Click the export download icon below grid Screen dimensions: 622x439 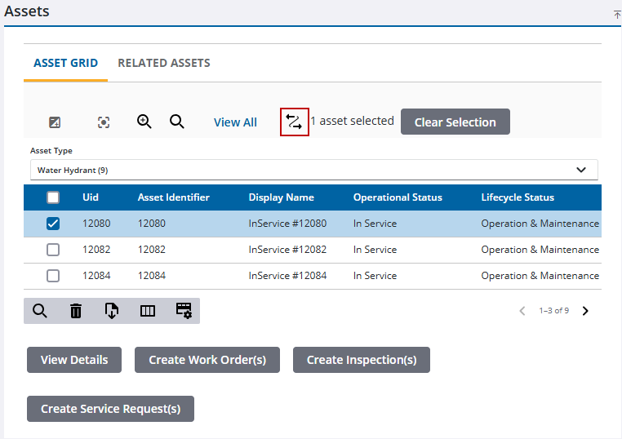(112, 311)
